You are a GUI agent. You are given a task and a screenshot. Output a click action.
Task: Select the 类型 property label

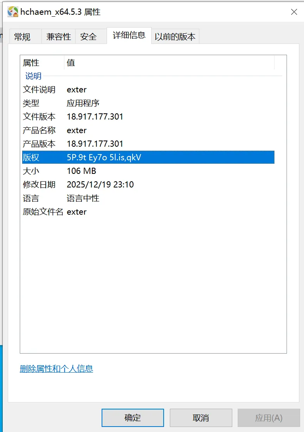31,103
